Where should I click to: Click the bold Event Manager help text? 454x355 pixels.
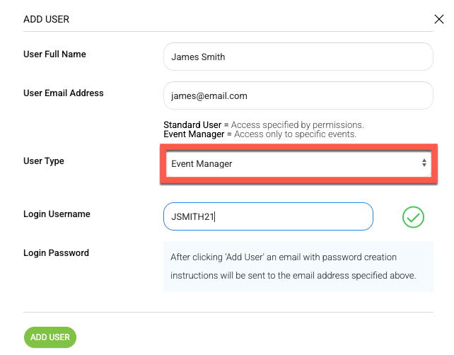click(x=194, y=134)
